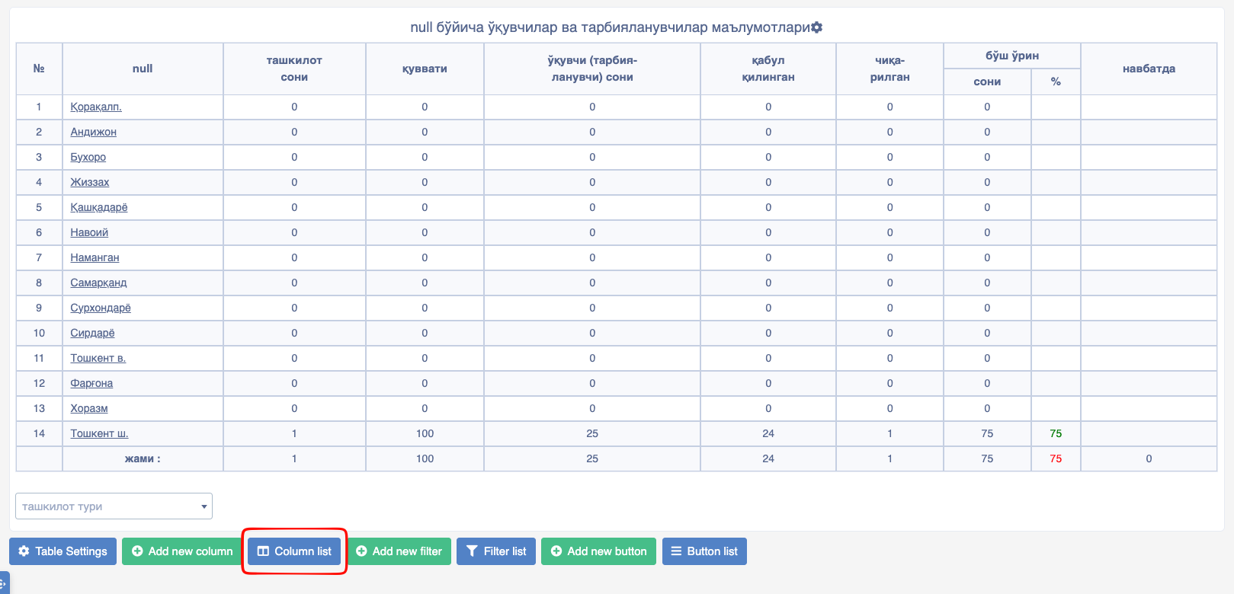1234x594 pixels.
Task: Open the Бухоро link
Action: click(x=88, y=157)
